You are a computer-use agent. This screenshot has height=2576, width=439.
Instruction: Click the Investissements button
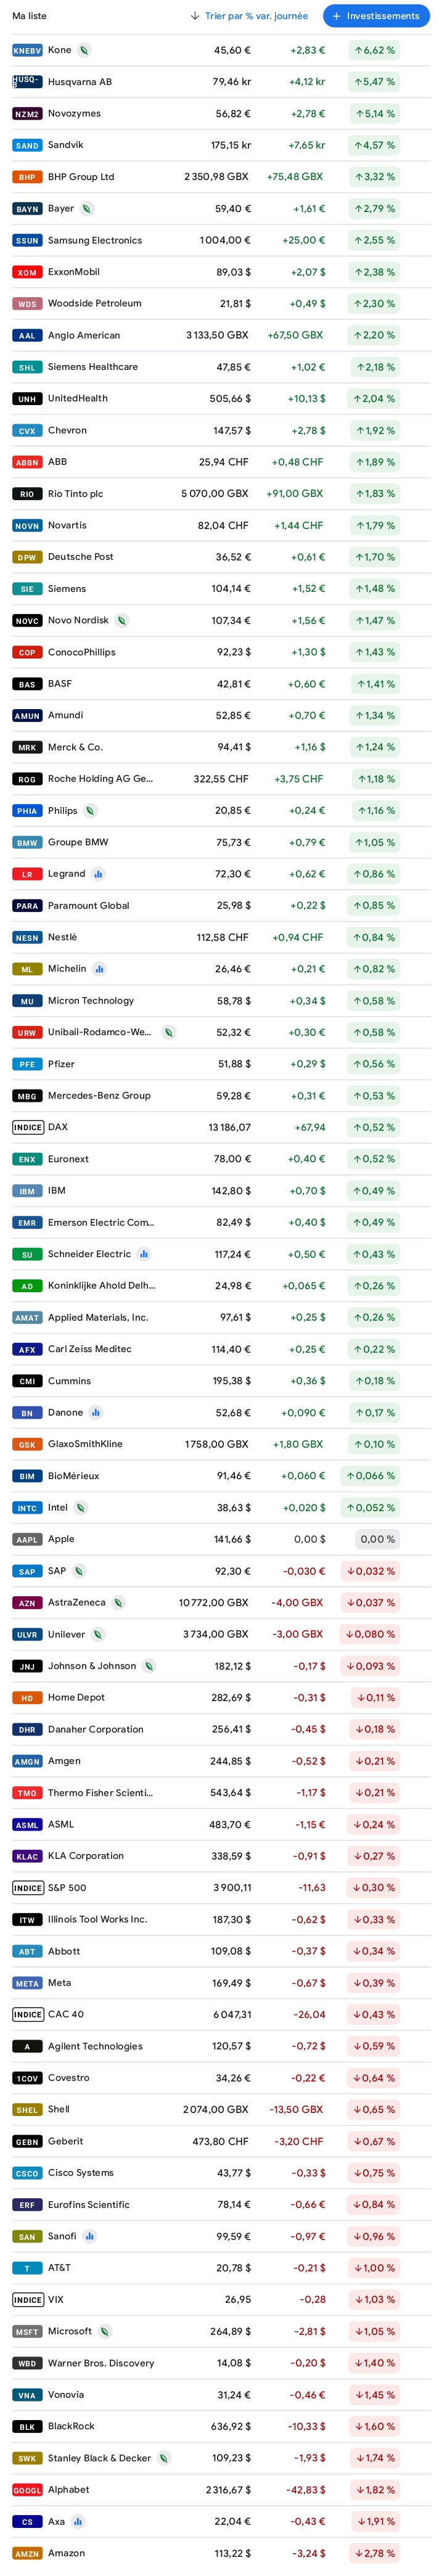pos(375,16)
